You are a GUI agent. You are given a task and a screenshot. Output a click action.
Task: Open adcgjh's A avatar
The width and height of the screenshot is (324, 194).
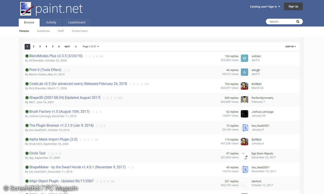[x=244, y=72]
